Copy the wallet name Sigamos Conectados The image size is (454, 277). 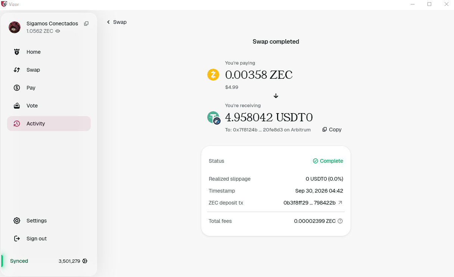pos(86,24)
